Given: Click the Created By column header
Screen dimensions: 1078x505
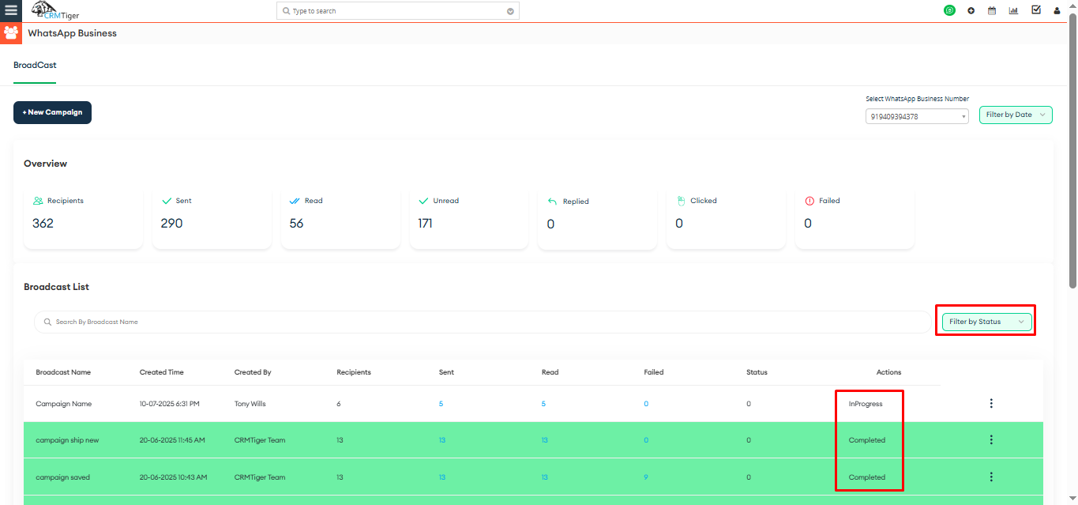Looking at the screenshot, I should tap(253, 372).
